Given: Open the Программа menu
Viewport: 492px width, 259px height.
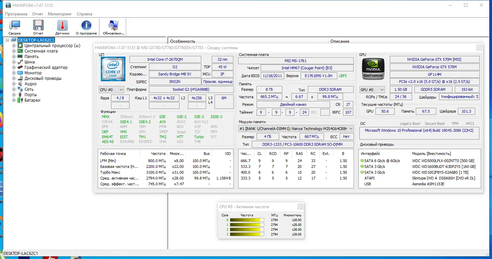Looking at the screenshot, I should point(16,14).
